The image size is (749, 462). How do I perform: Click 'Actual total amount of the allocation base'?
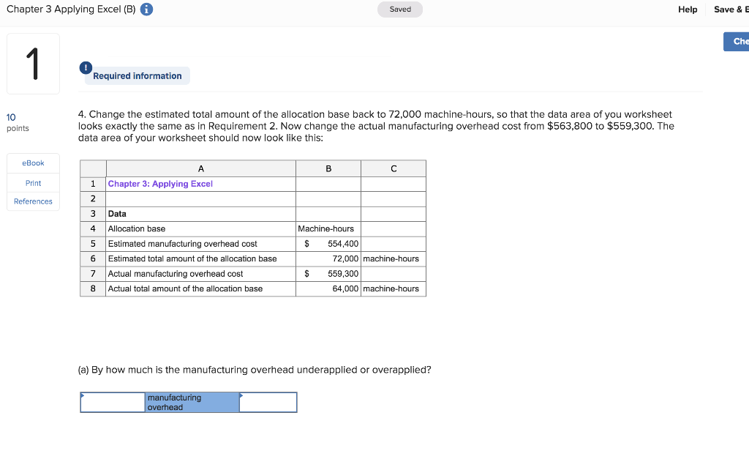[x=200, y=289]
